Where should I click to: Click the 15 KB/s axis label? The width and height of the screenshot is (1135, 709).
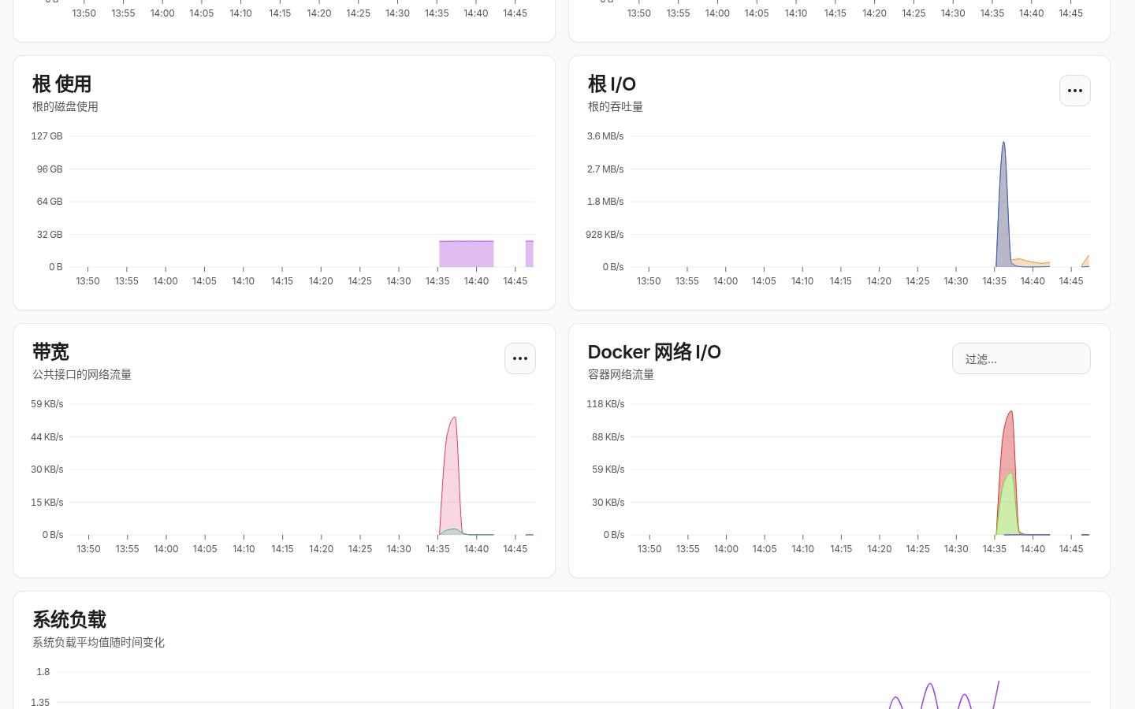47,503
